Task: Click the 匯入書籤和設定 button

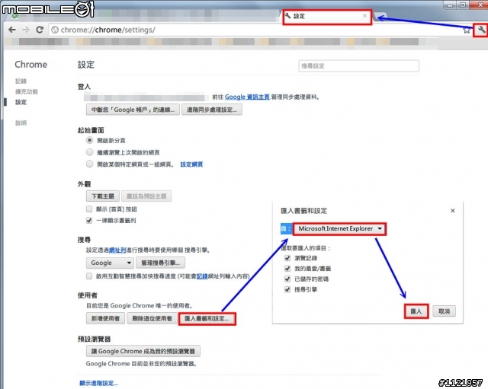Action: (207, 319)
